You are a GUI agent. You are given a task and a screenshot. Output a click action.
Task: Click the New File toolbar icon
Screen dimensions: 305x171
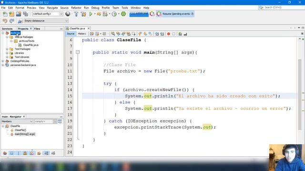(5, 14)
